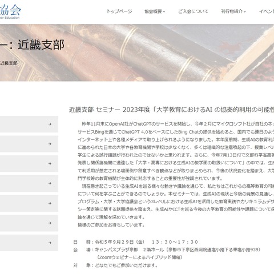Click the line どなたでもご参加いただけます。
This screenshot has width=274, height=274.
tap(126, 265)
